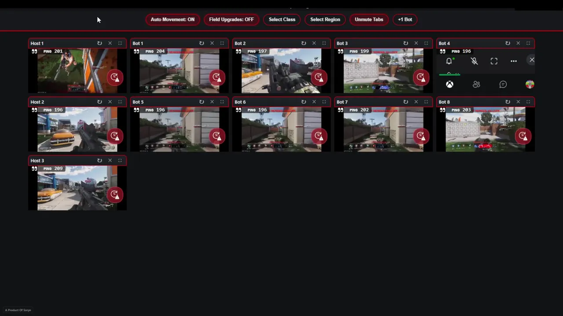Click Bot 1 red clock-warning button
563x316 pixels.
click(x=217, y=77)
